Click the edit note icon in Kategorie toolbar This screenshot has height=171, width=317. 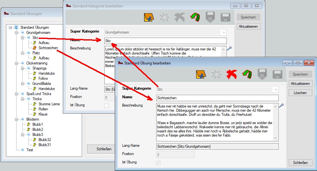(x=149, y=17)
